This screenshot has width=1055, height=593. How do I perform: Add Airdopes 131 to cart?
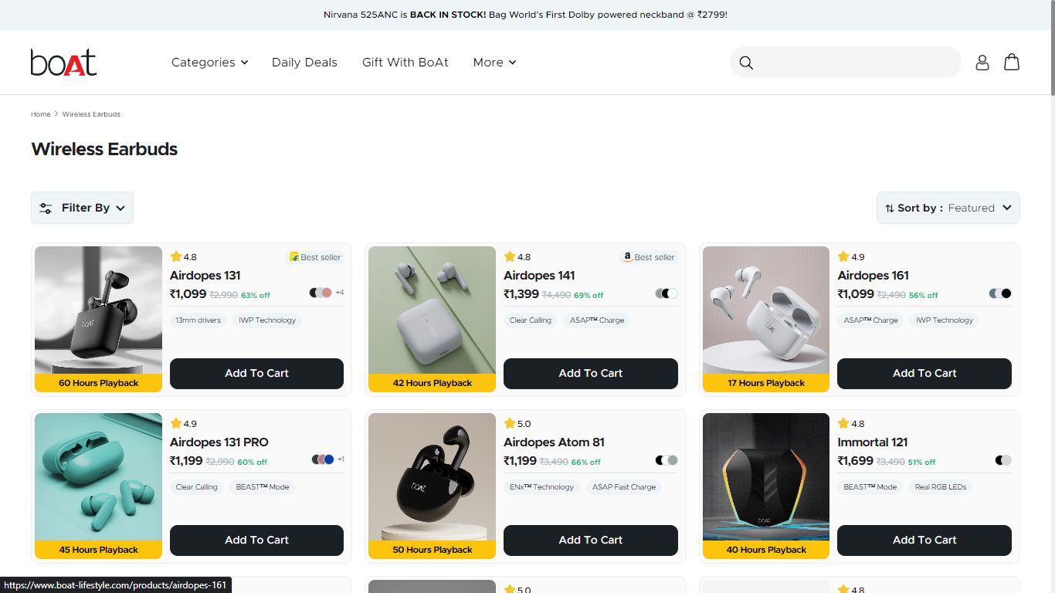click(x=256, y=373)
